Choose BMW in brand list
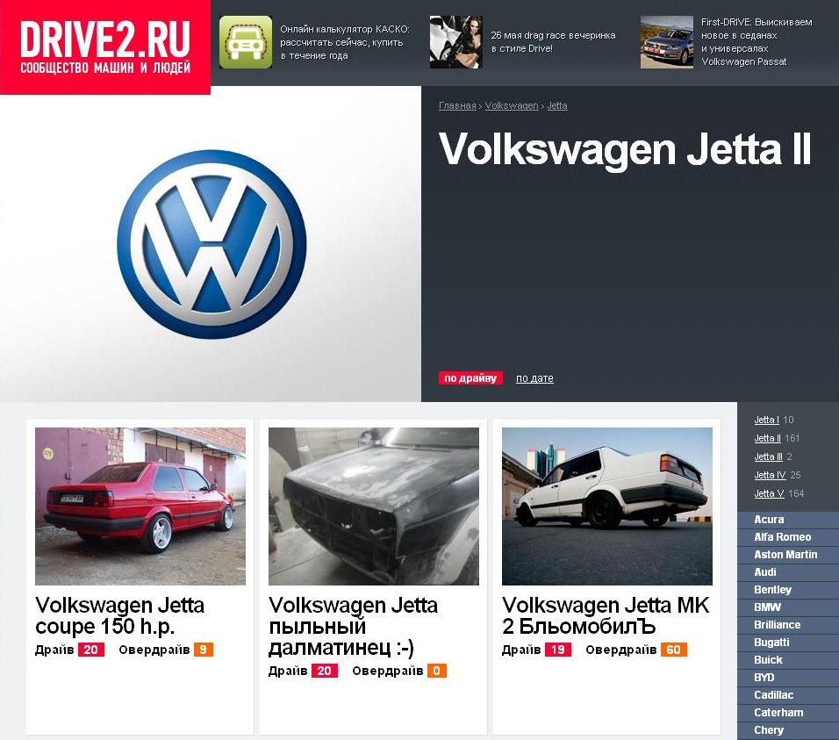The height and width of the screenshot is (740, 839). (x=788, y=607)
